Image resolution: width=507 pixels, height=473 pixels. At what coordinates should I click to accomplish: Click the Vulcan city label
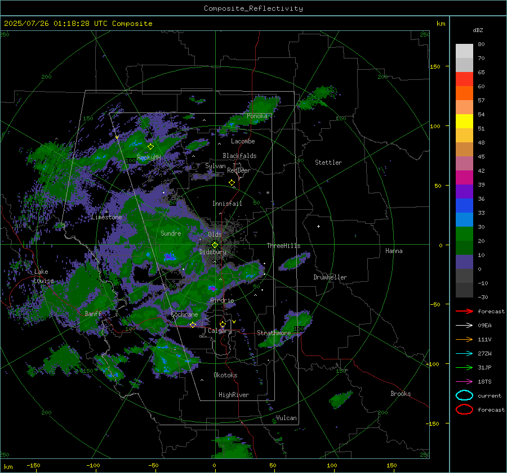tap(286, 418)
